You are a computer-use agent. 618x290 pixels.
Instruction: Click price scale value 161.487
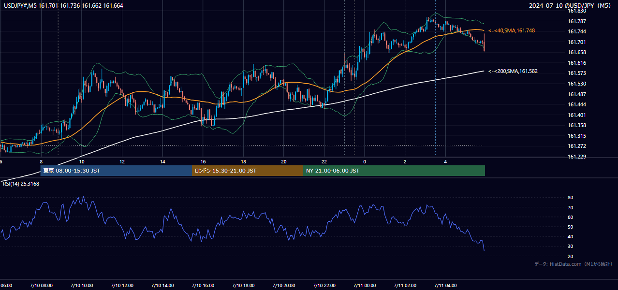coord(577,94)
